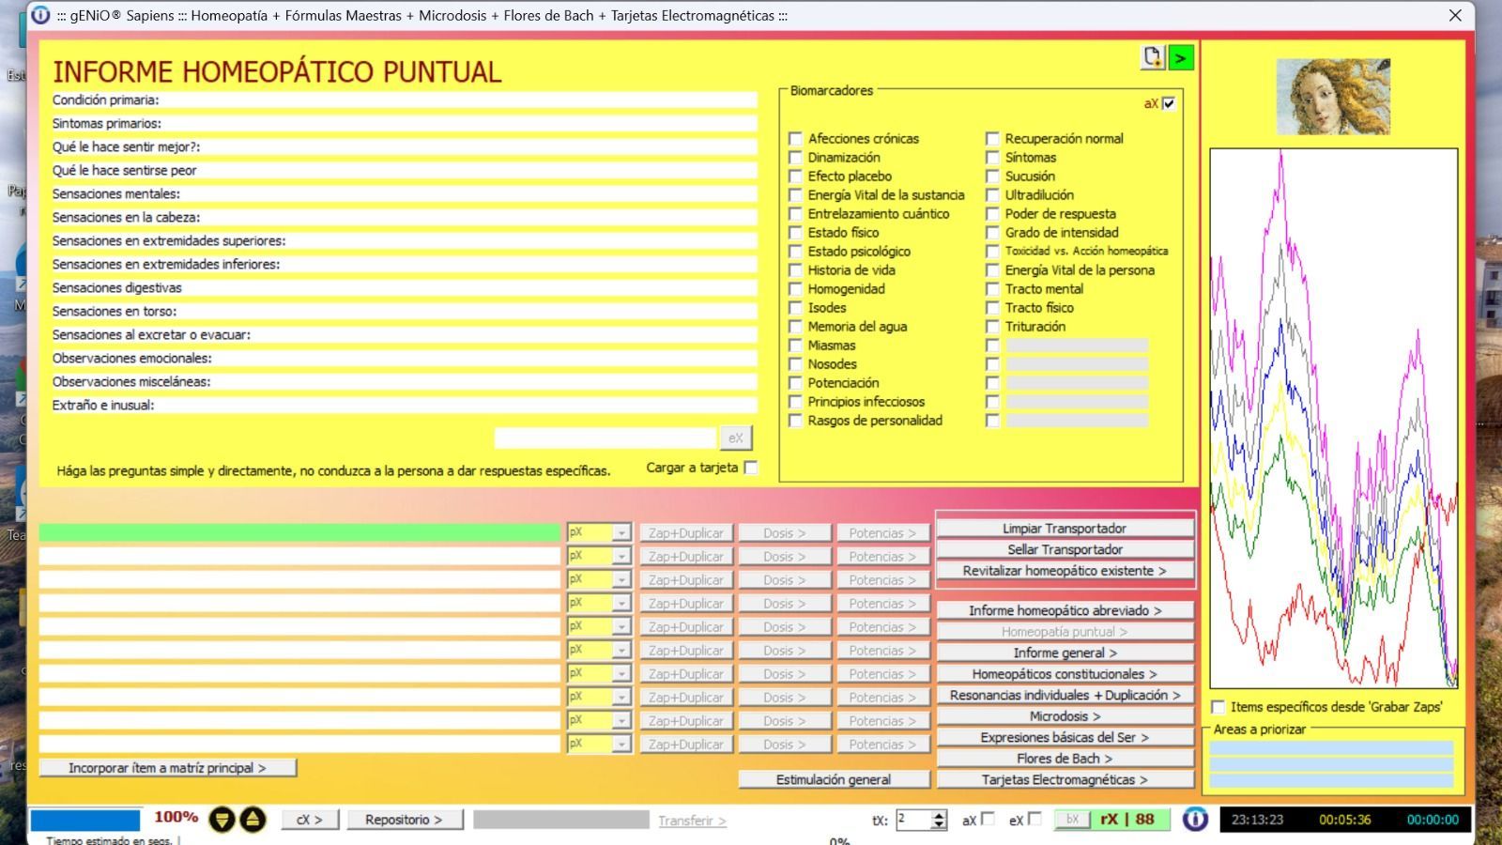Click the green arrow button near the report header

click(x=1180, y=57)
